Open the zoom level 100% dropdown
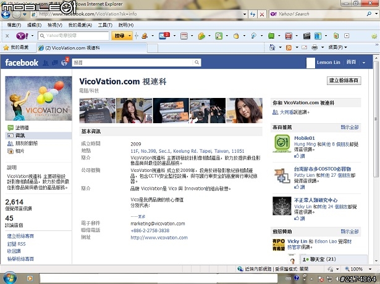 click(370, 269)
